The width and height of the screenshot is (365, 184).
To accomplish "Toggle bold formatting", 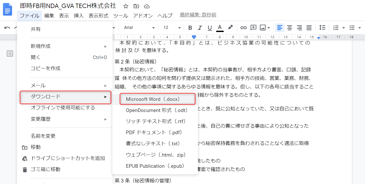I will pos(190,28).
